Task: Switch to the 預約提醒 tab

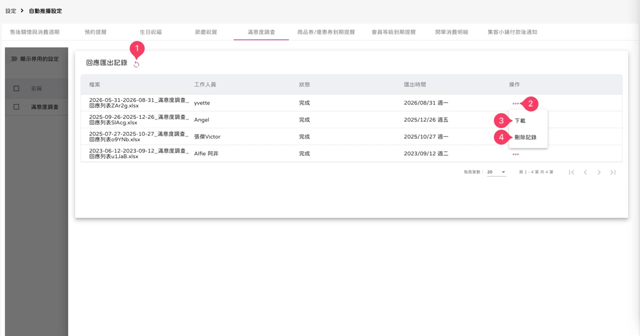Action: 95,32
